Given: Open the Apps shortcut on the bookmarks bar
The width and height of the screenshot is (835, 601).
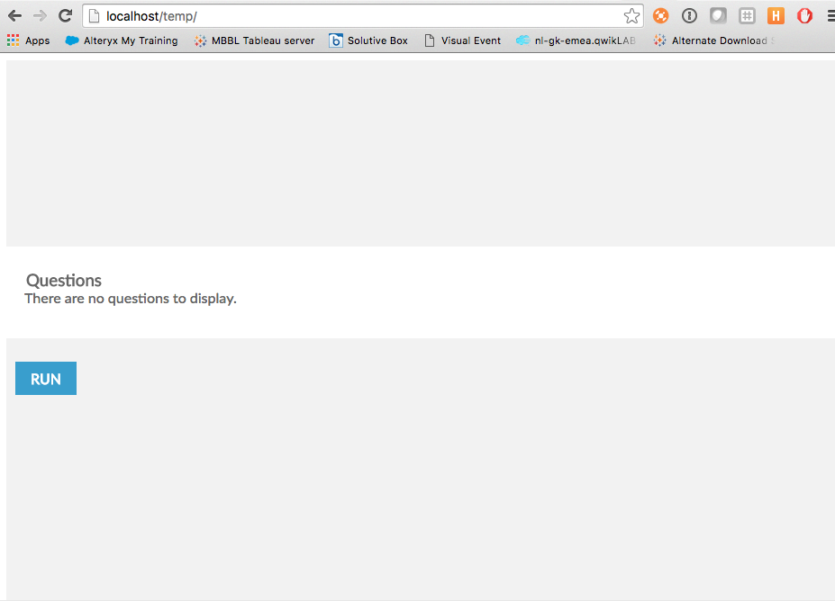Looking at the screenshot, I should 28,40.
